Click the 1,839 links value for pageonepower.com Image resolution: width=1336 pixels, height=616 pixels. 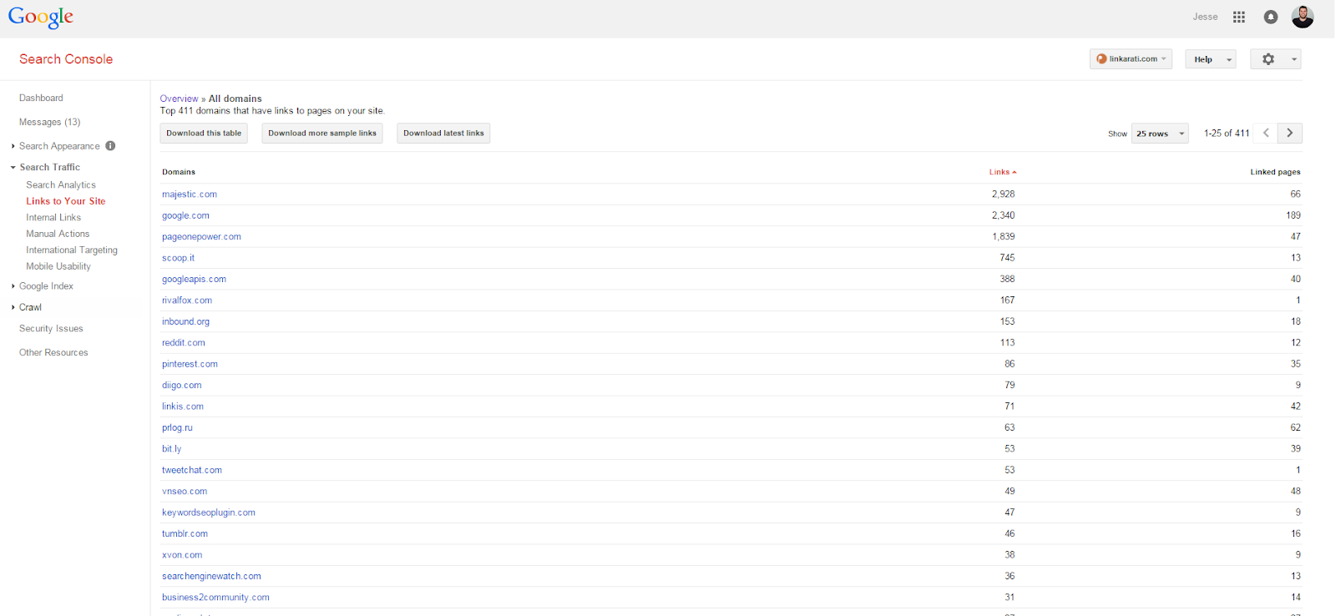(1004, 237)
